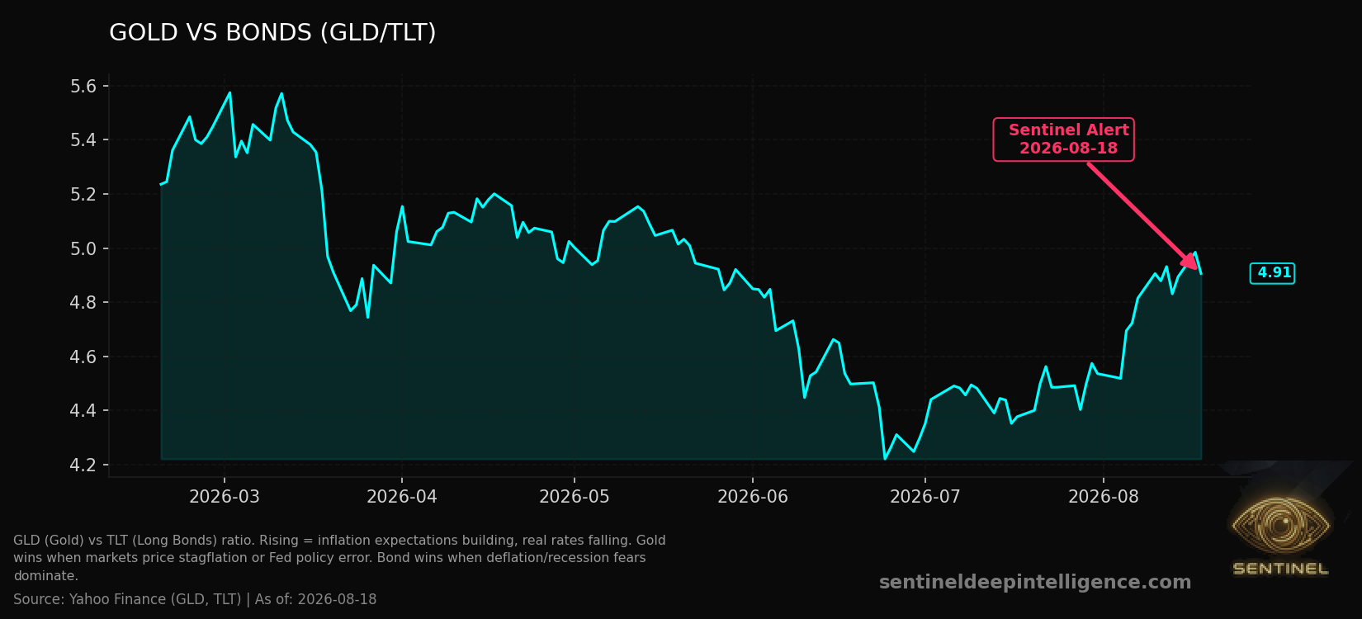This screenshot has height=619, width=1362.
Task: Click the x-axis label 2026-06
Action: pyautogui.click(x=752, y=497)
